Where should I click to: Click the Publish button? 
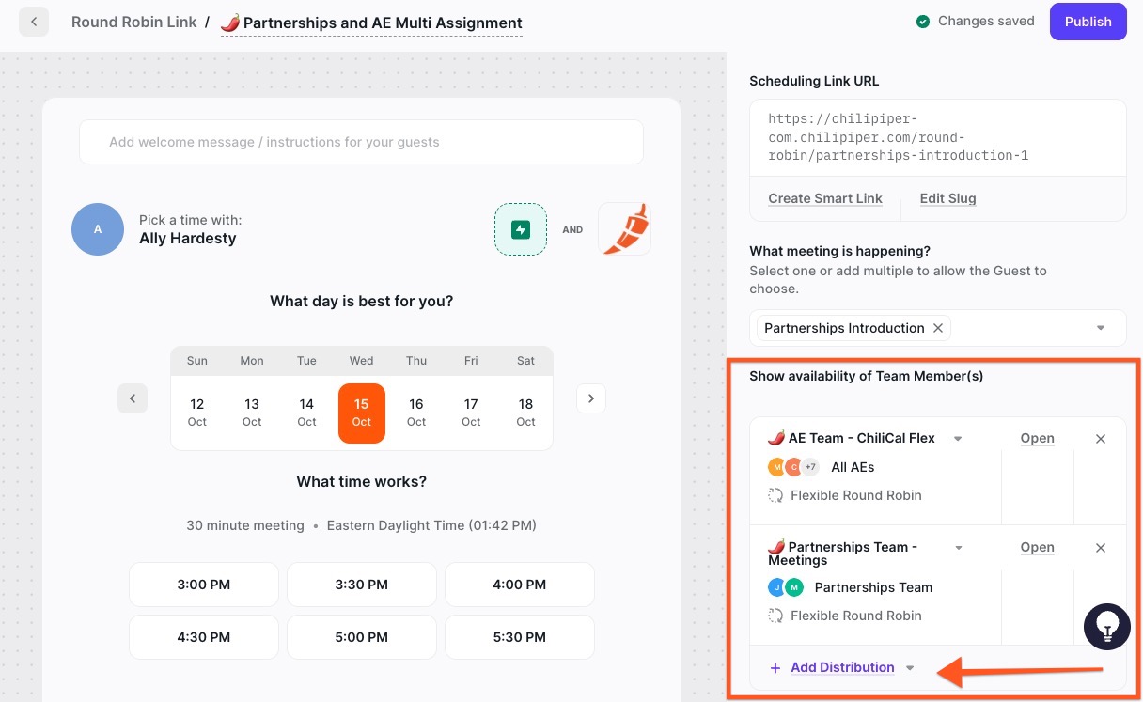coord(1088,22)
